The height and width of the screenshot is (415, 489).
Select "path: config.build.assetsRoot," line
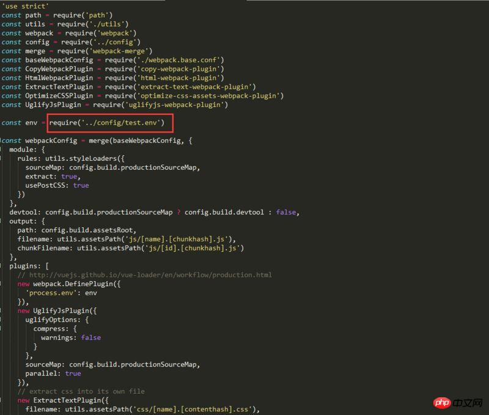click(77, 230)
